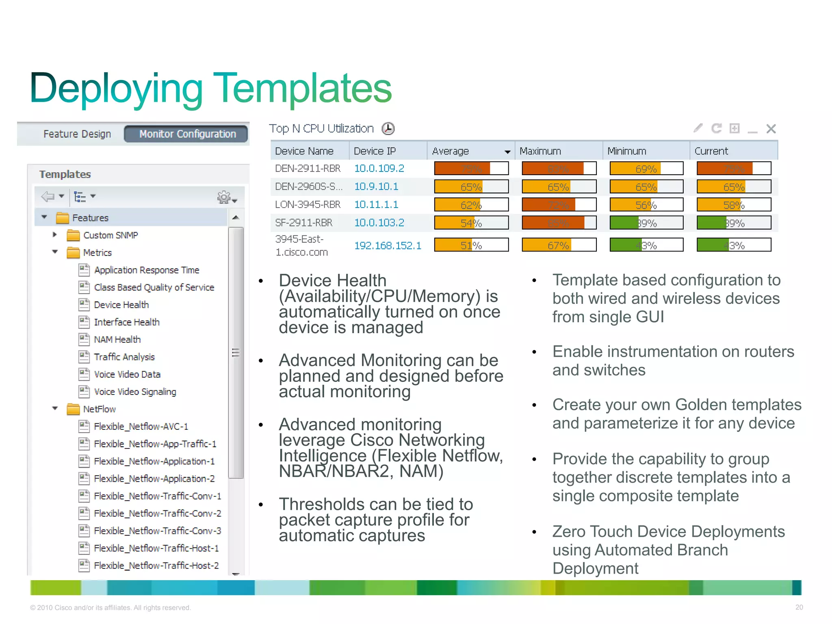Refresh the Top N CPU Utilization dashlet

point(716,128)
